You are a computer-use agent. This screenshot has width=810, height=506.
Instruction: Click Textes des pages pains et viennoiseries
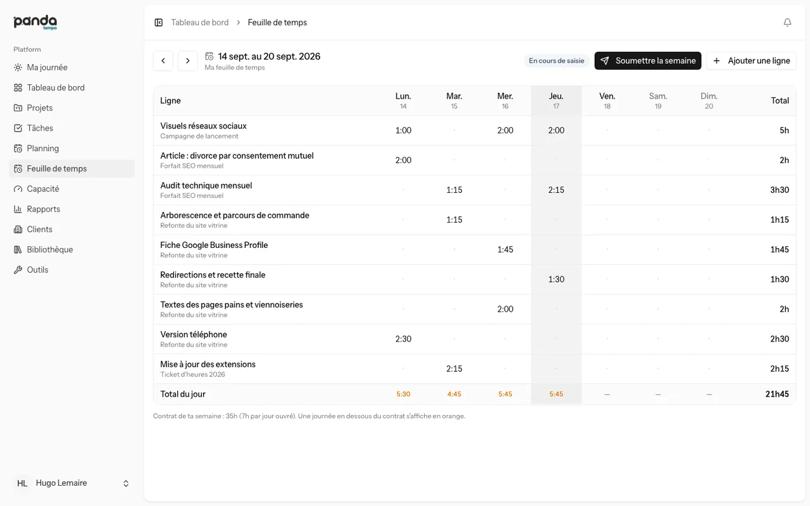(x=232, y=305)
